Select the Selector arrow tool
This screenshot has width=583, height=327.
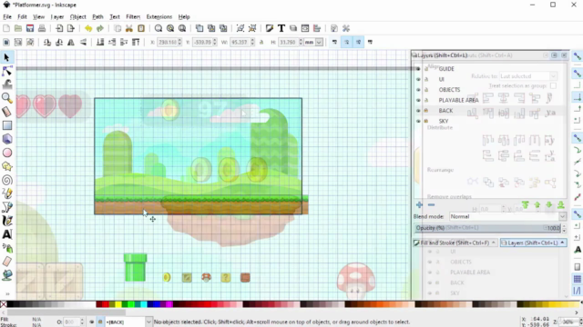tap(6, 57)
